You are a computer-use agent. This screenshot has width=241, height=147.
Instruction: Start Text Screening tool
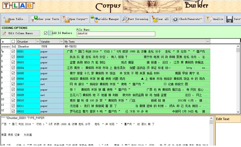[x=135, y=19]
